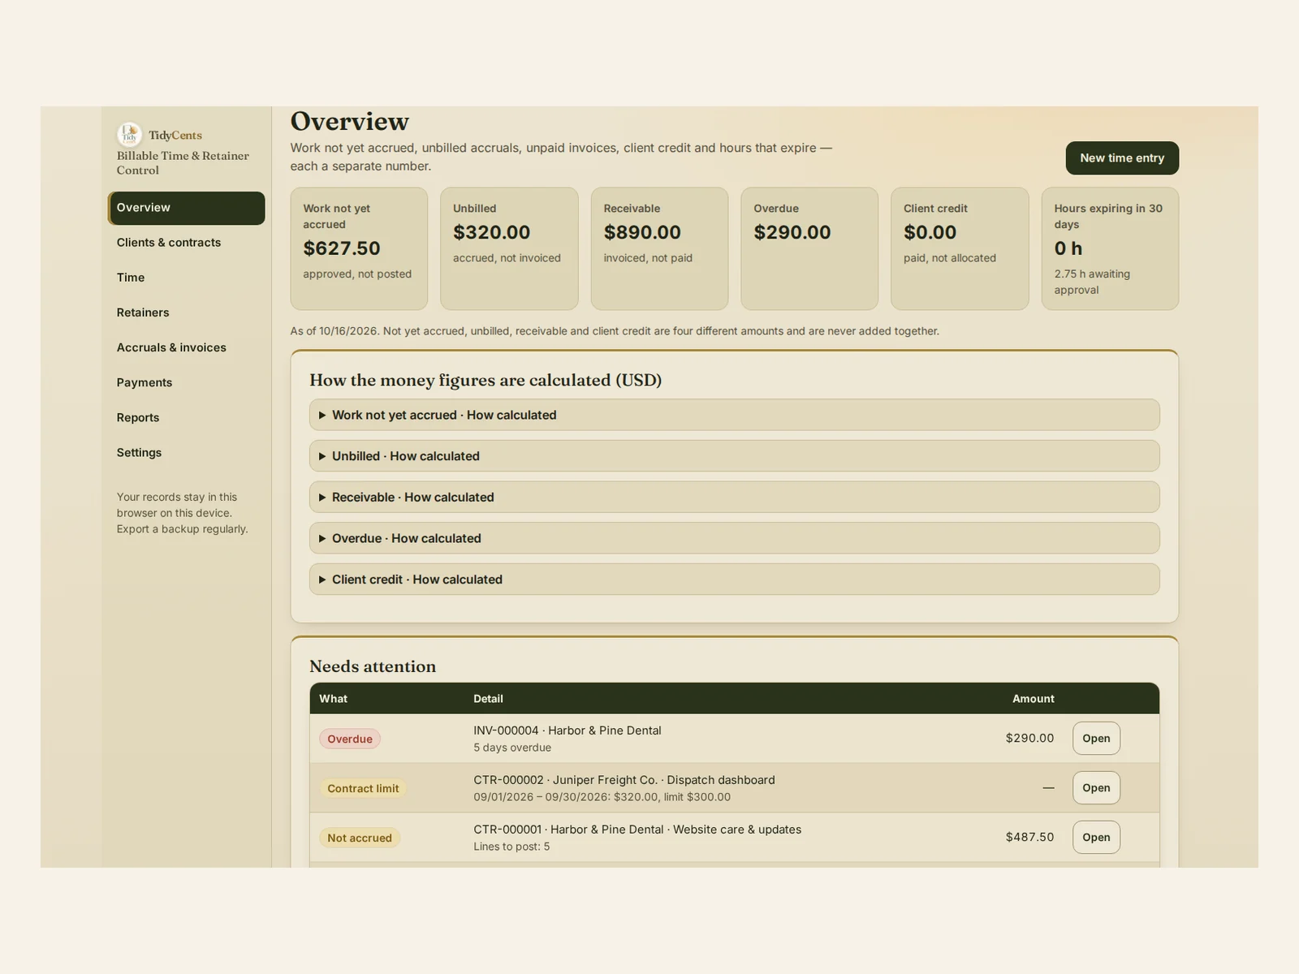Click the "How the money figures are calculated" heading
The image size is (1299, 974).
coord(486,380)
